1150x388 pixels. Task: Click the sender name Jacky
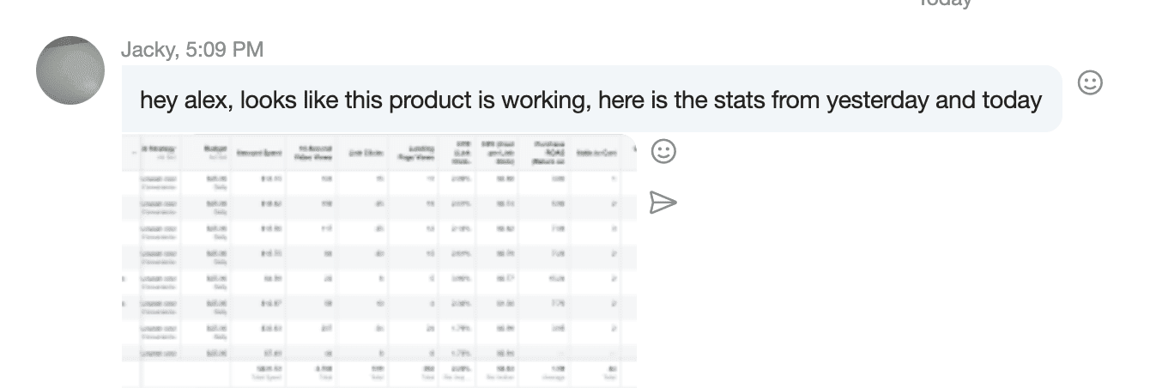point(147,50)
